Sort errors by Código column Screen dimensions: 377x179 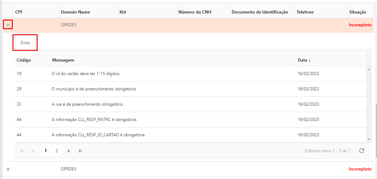pos(24,60)
